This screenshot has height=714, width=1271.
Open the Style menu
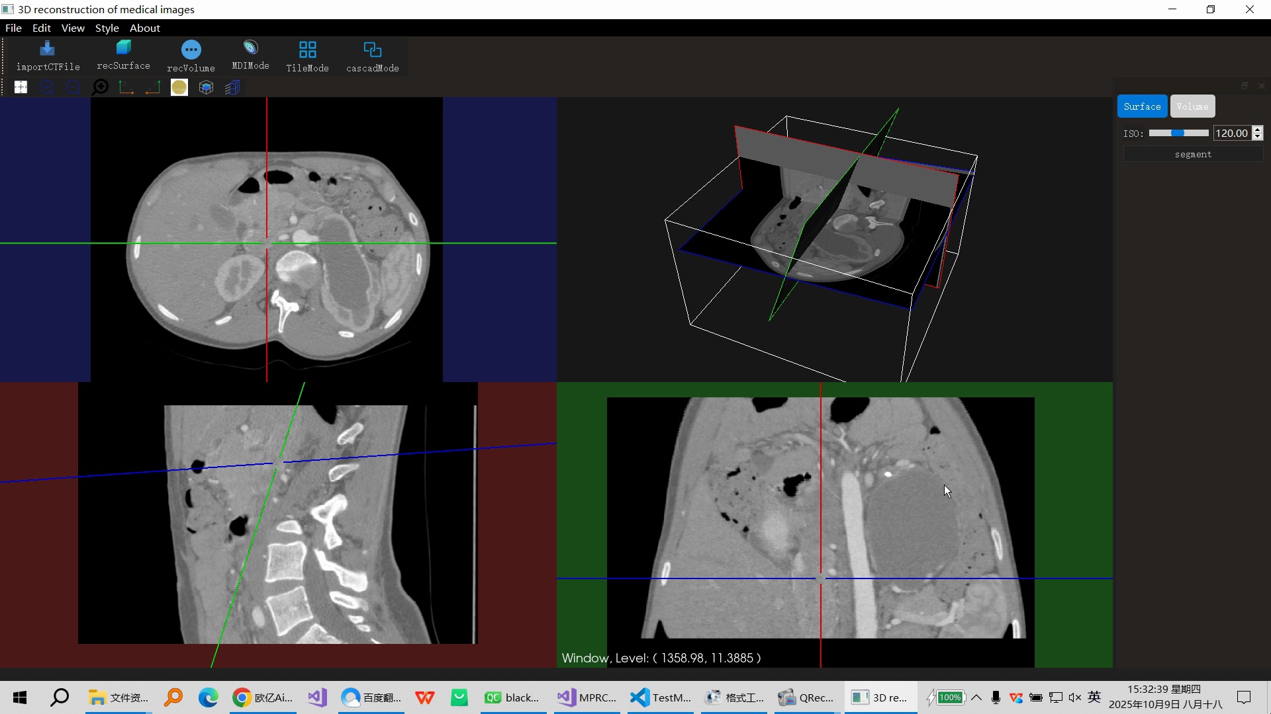pos(107,28)
